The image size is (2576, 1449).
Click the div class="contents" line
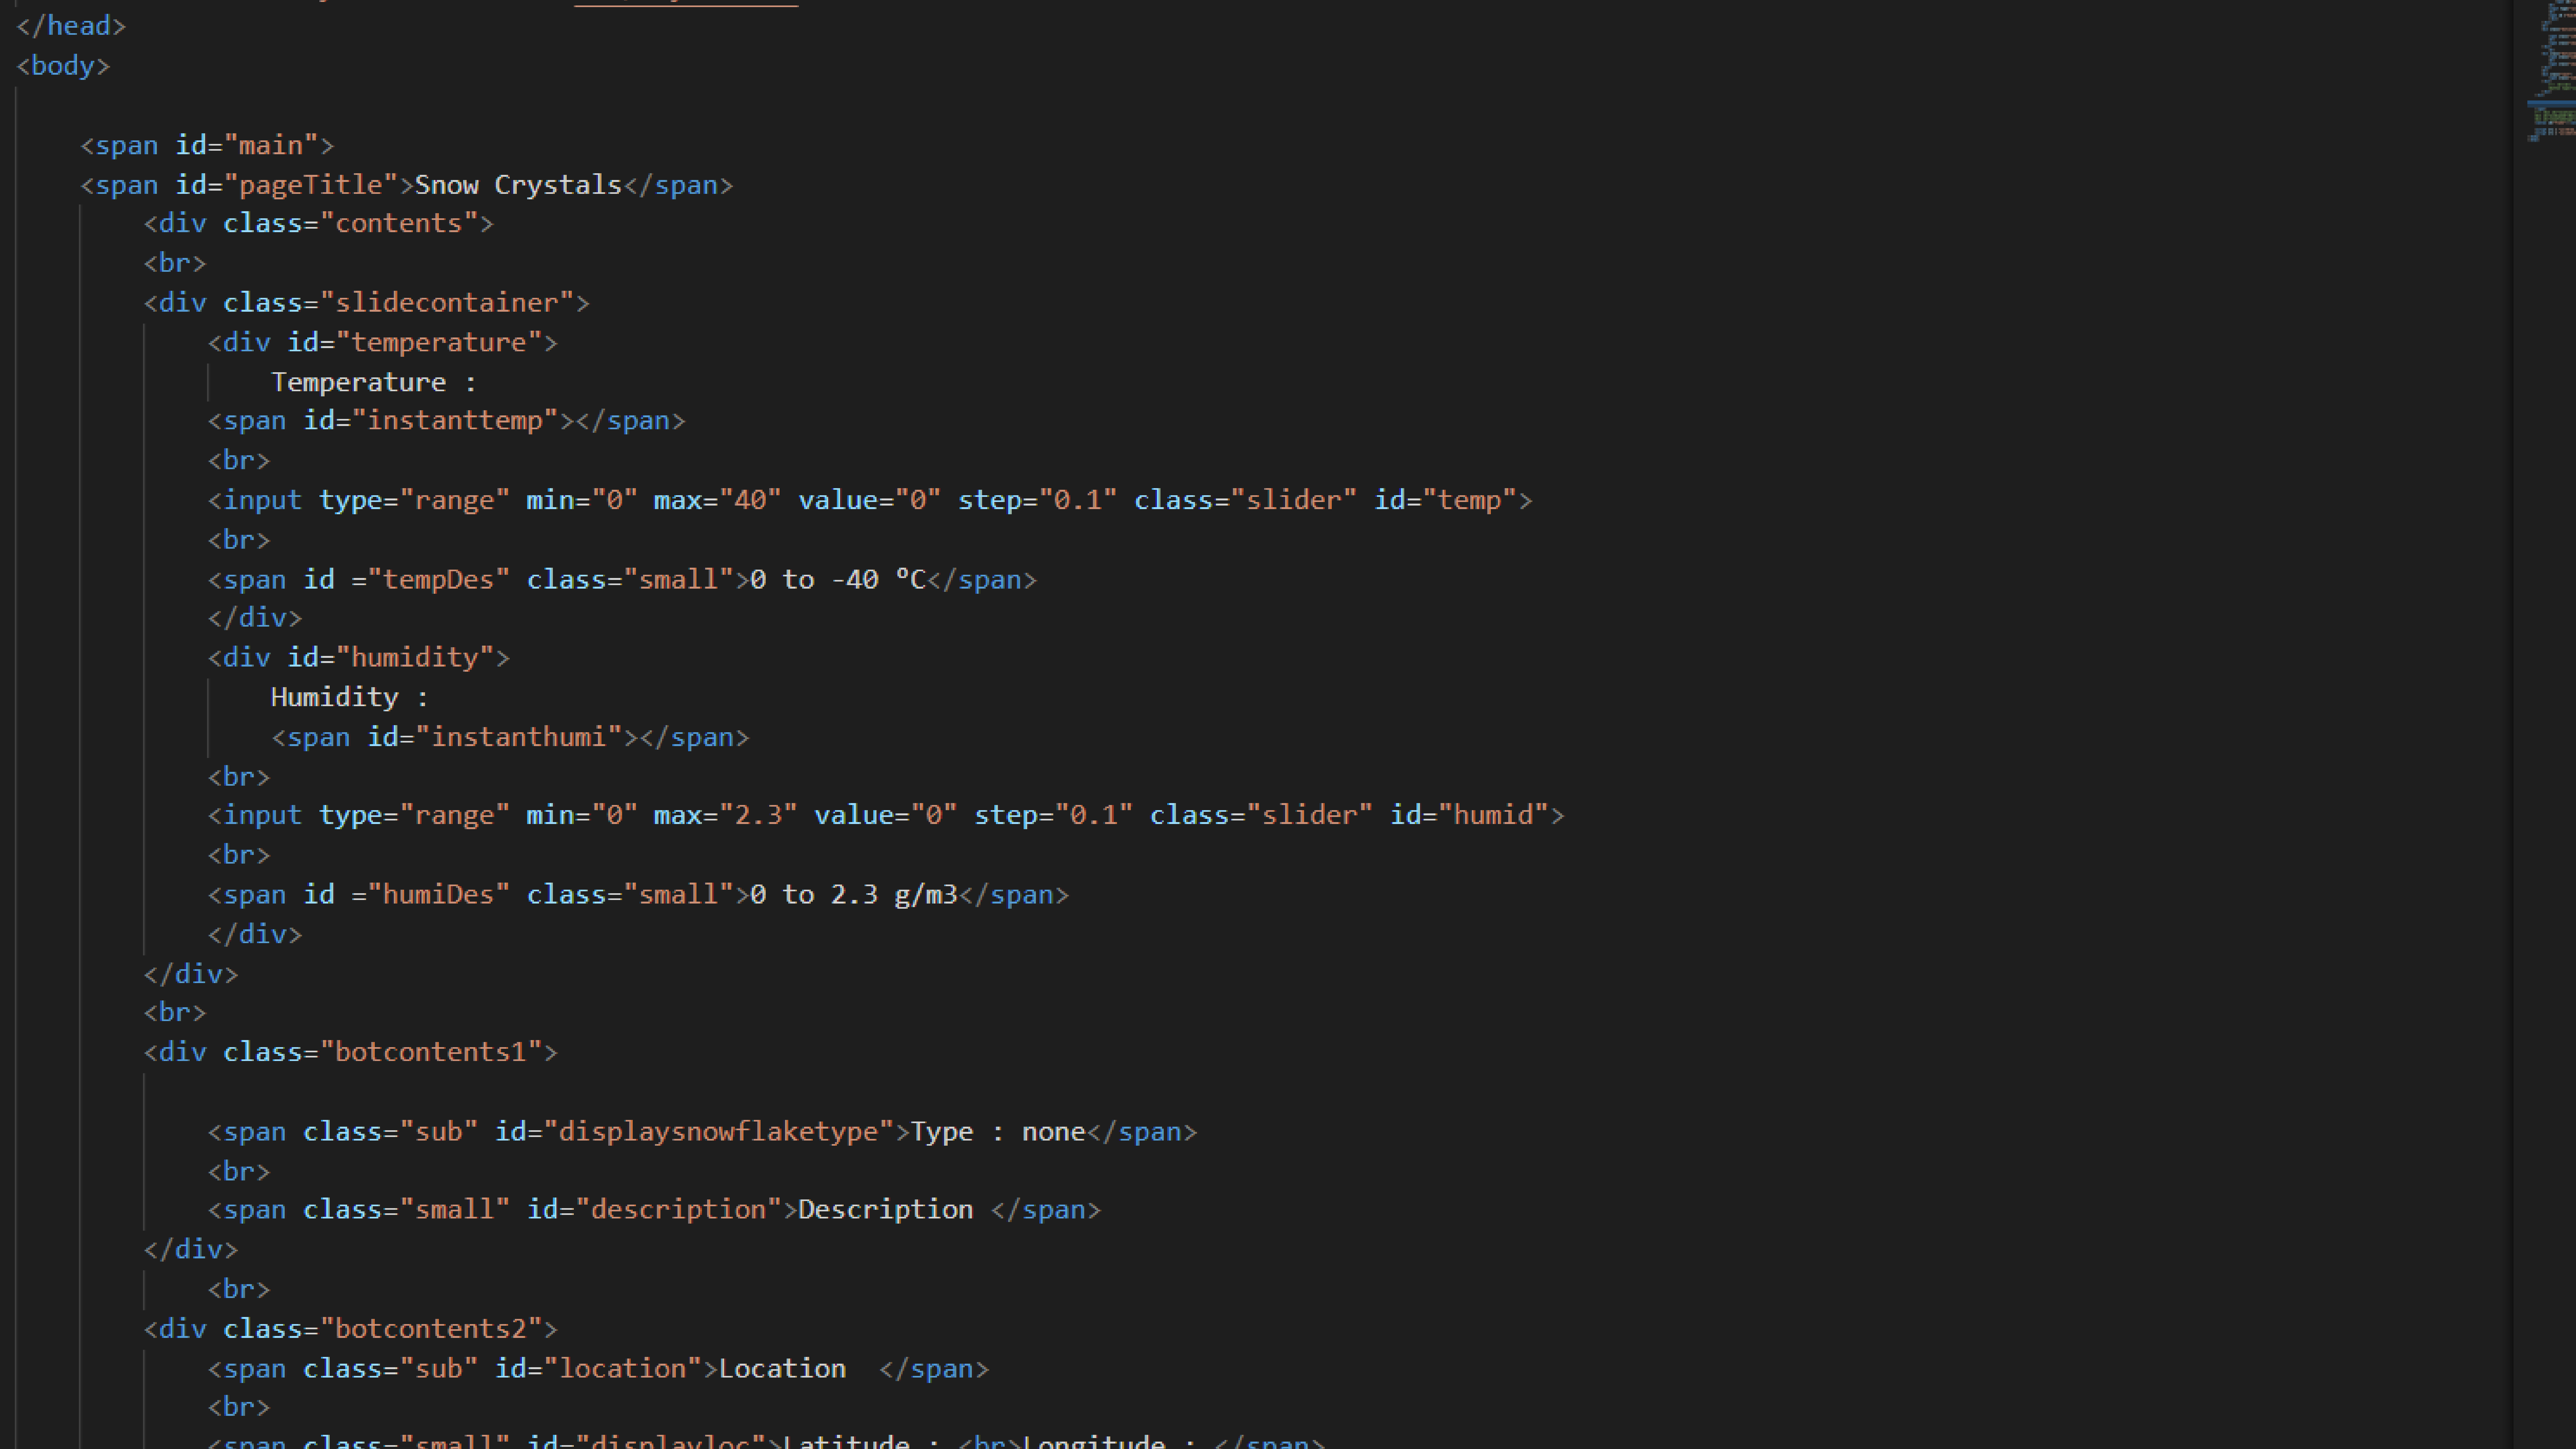319,223
